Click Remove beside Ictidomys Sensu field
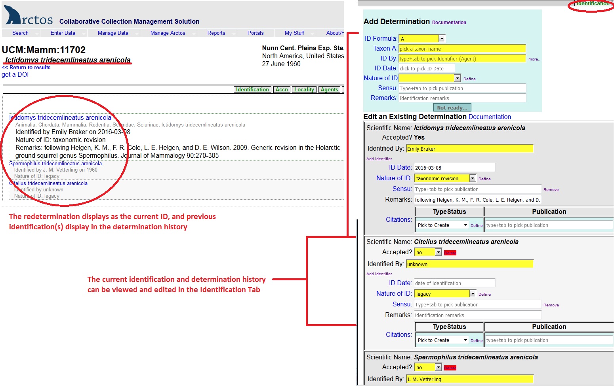 tap(551, 190)
